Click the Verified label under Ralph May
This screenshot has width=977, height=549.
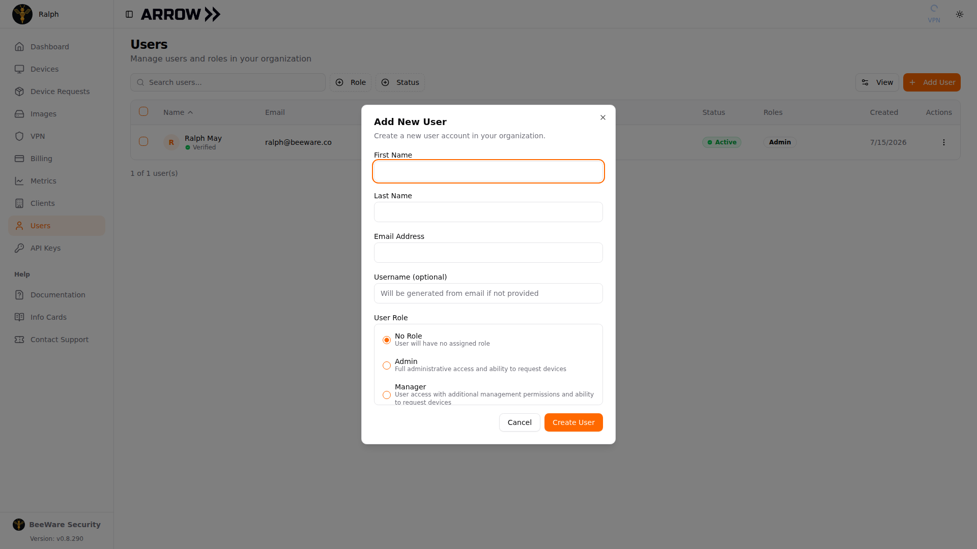point(204,147)
